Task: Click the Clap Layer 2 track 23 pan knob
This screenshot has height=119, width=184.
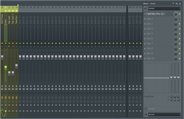Action: pos(13,47)
